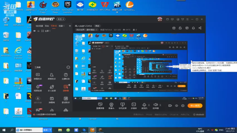This screenshot has width=237, height=133.
Task: Open the 弹幕助手 tool
Action: [x=38, y=76]
